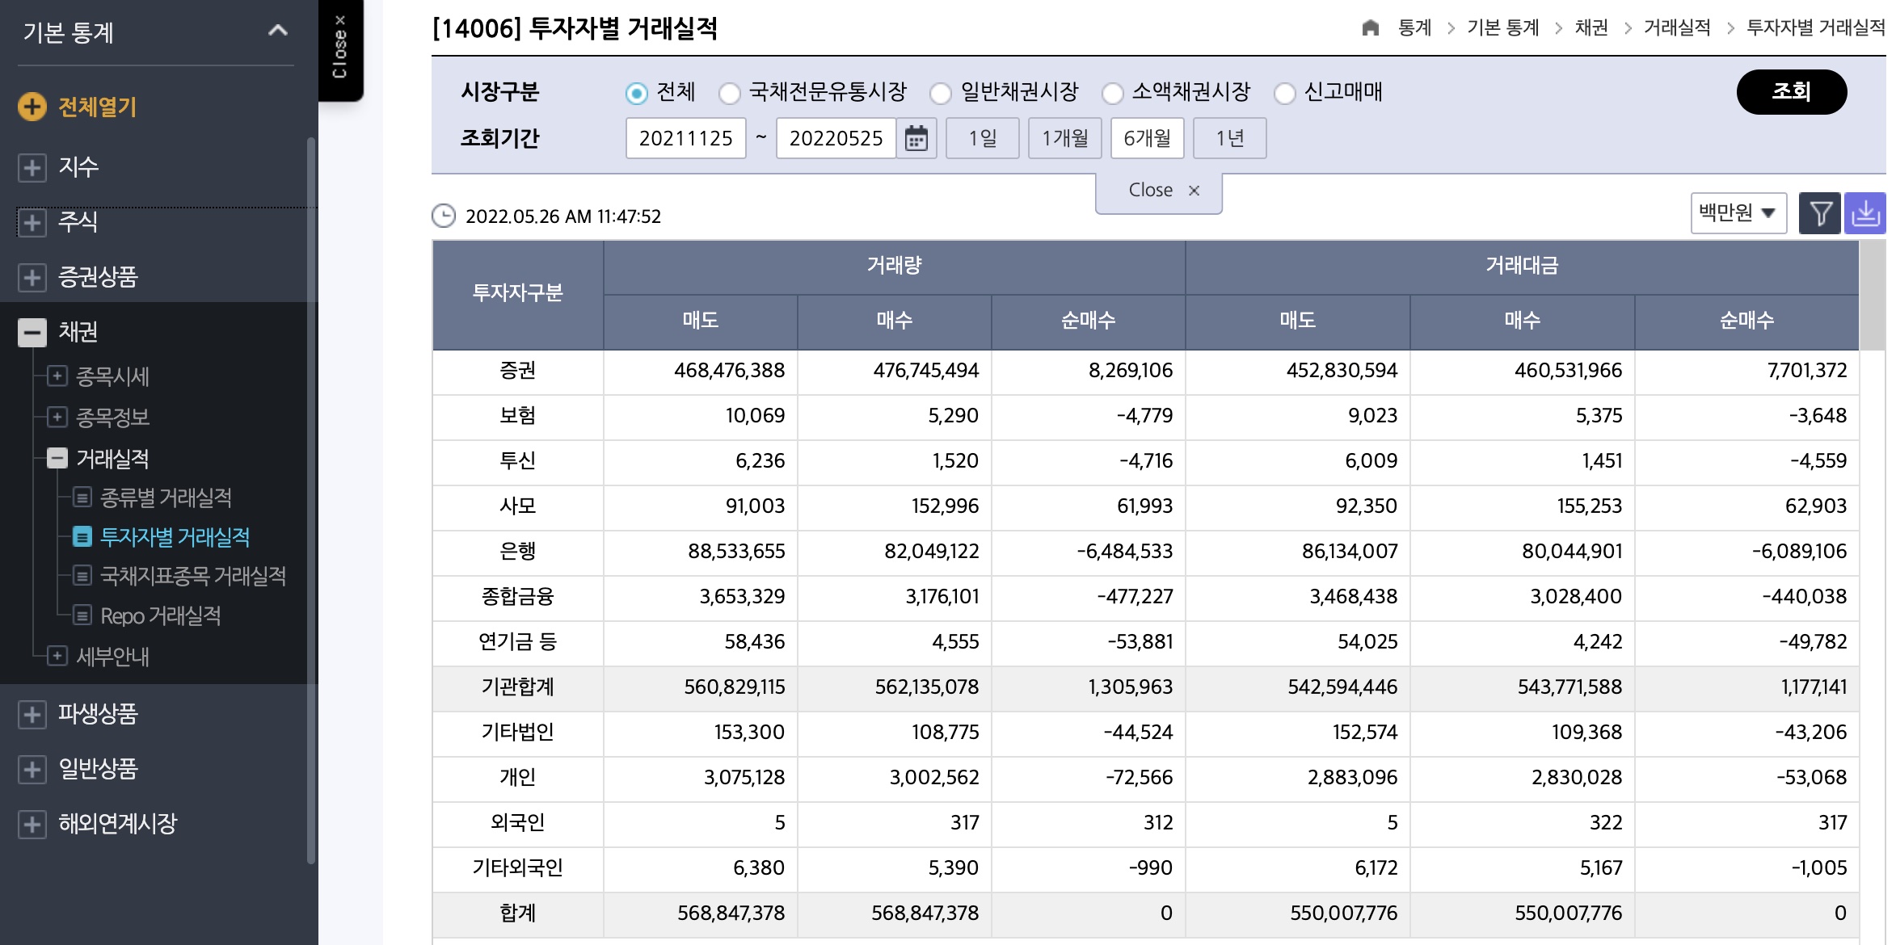
Task: Collapse the 채권 menu section
Action: (x=32, y=332)
